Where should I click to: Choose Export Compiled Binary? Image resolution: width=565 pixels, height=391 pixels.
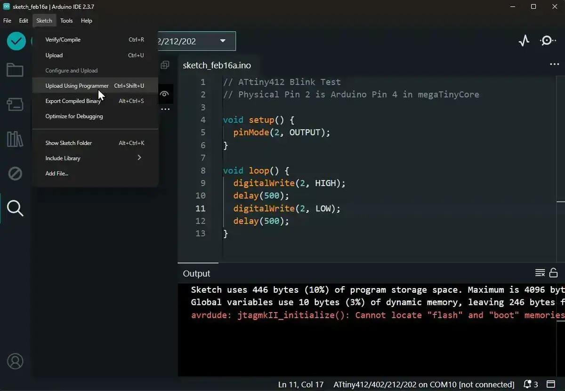point(95,101)
